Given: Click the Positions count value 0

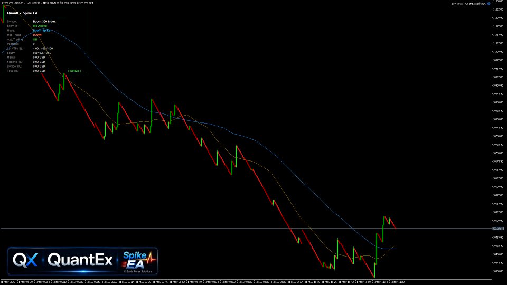Looking at the screenshot, I should pyautogui.click(x=34, y=44).
